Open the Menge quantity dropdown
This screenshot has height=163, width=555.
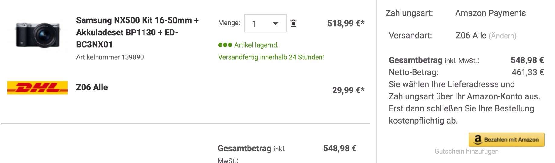point(265,23)
